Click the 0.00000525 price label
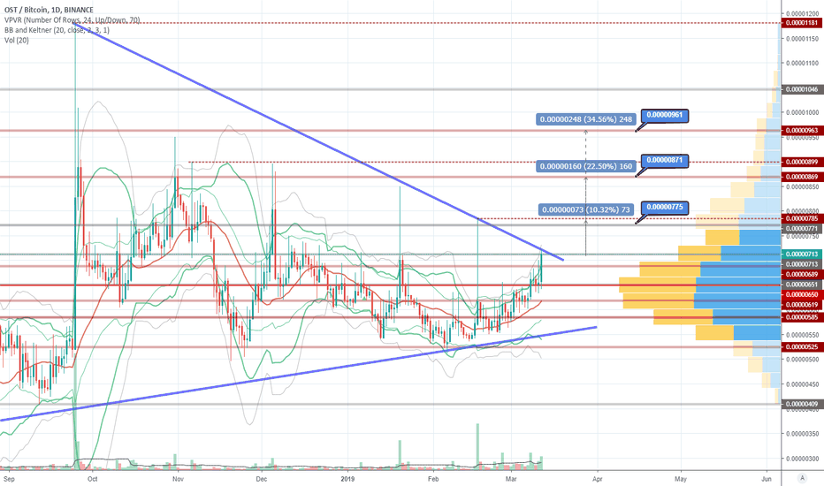 tap(803, 346)
